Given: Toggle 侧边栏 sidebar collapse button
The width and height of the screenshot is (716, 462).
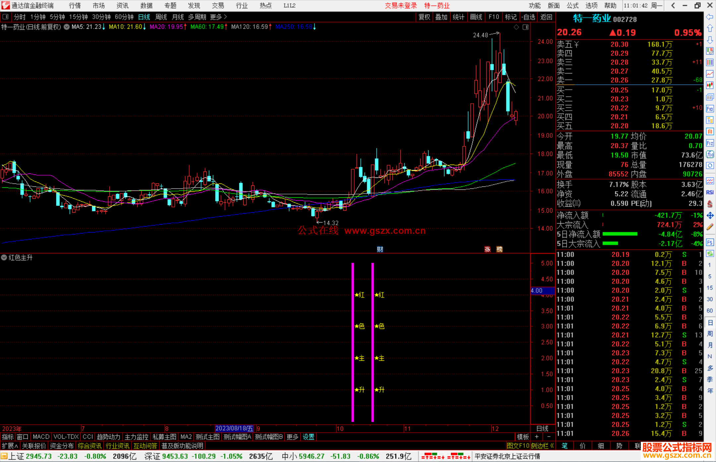Looking at the screenshot, I should tap(542, 446).
